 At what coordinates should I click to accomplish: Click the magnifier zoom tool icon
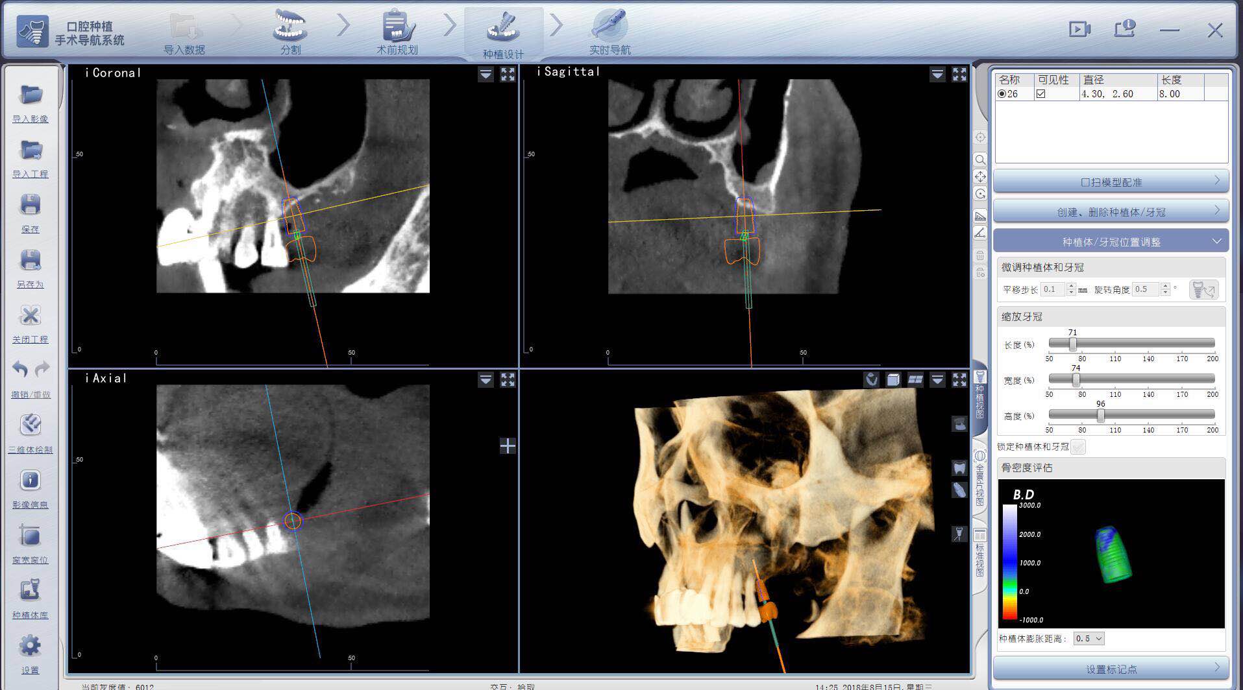click(980, 160)
